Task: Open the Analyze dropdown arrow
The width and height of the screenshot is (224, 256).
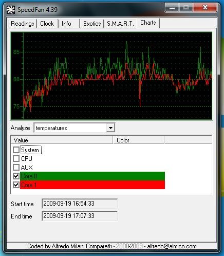Action: click(110, 128)
